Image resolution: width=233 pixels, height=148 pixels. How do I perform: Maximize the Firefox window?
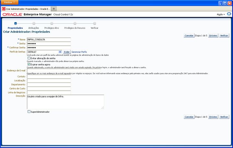(x=225, y=3)
